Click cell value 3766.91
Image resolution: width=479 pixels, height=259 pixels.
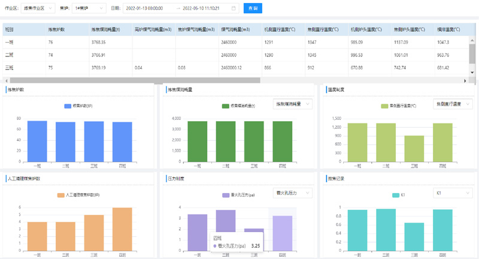click(x=98, y=55)
